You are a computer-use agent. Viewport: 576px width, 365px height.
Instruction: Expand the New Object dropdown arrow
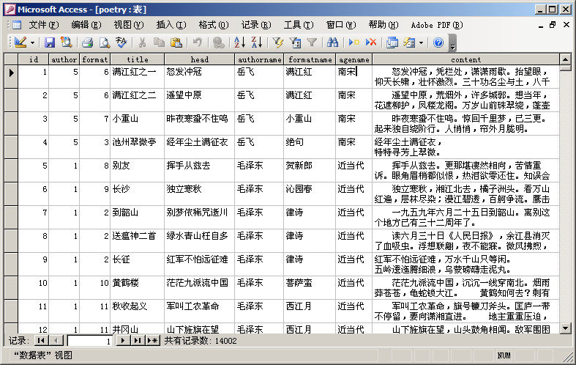coord(421,43)
